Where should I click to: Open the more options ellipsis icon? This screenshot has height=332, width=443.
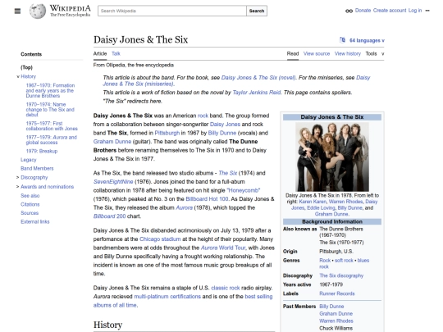pyautogui.click(x=427, y=11)
